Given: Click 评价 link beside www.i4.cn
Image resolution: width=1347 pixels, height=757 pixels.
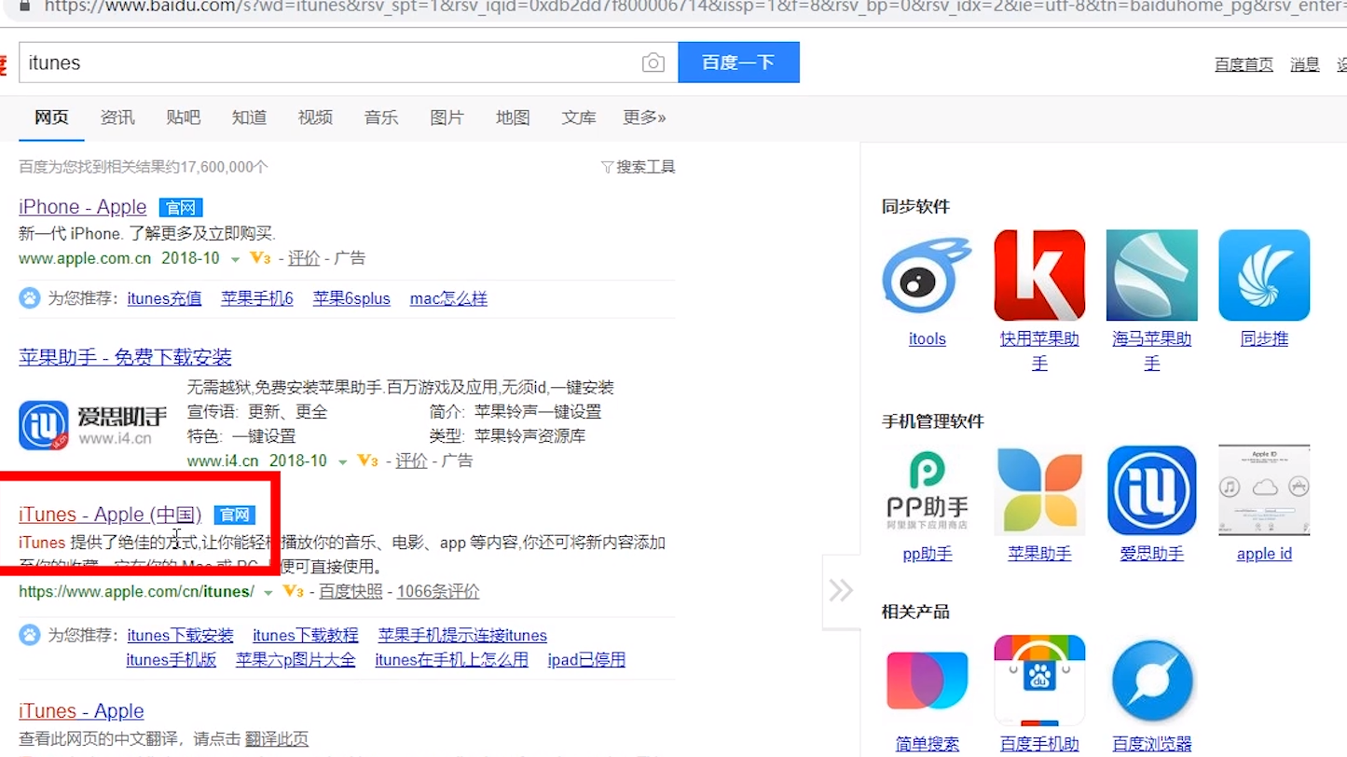Looking at the screenshot, I should (x=411, y=461).
